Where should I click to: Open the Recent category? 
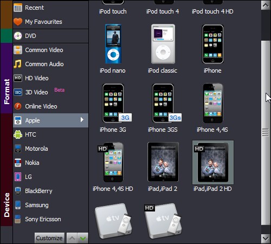pos(50,8)
